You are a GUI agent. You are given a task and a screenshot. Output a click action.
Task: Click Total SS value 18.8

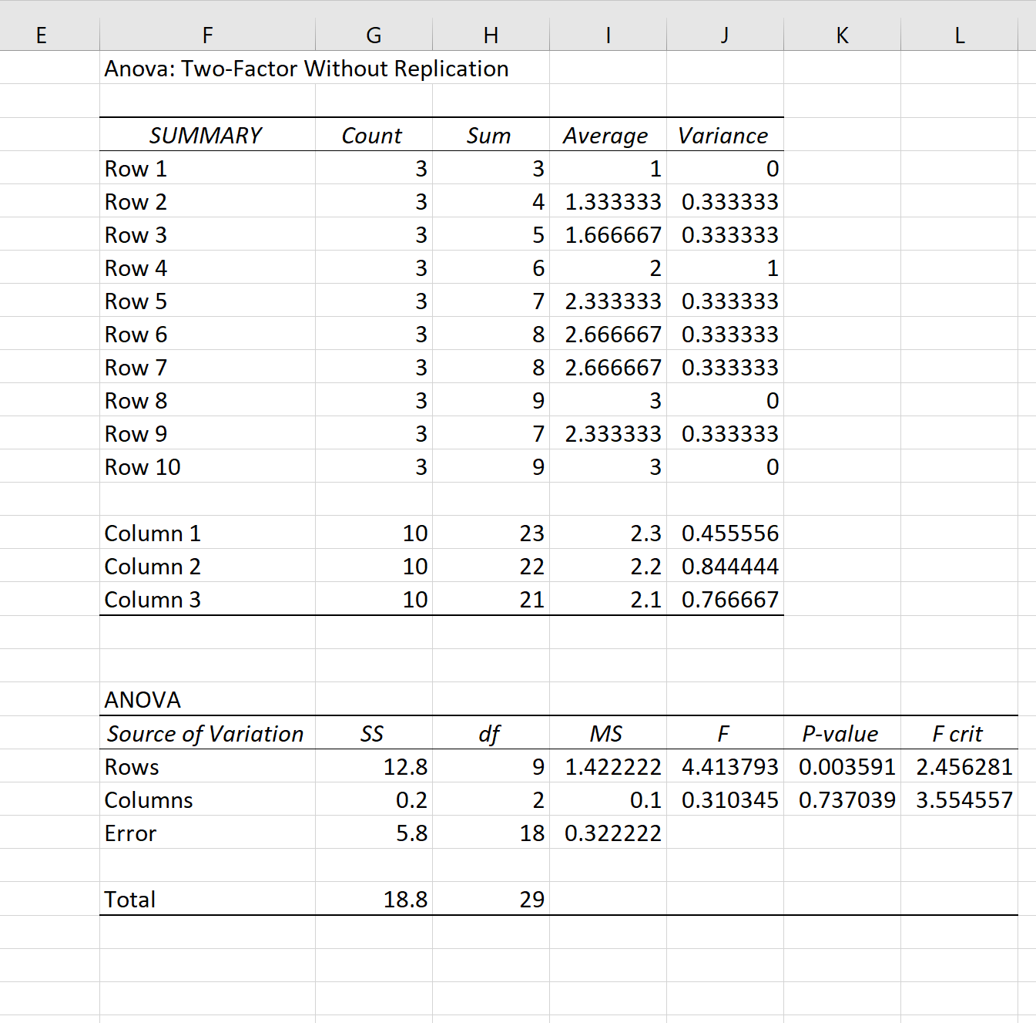click(374, 899)
